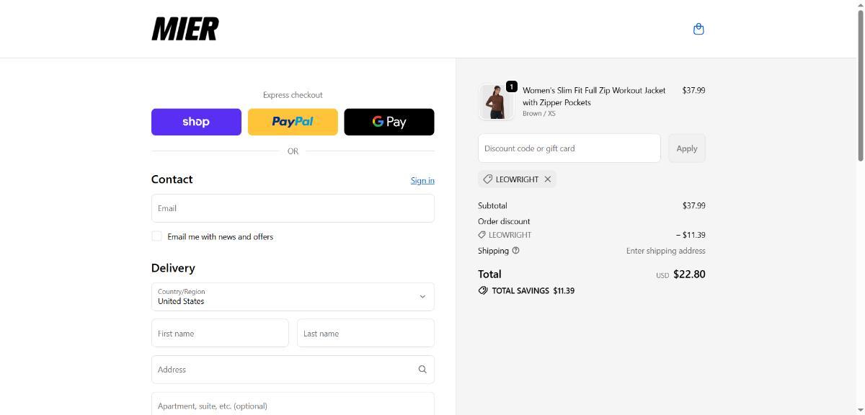This screenshot has height=415, width=865.
Task: Pay with Shop Pay express button
Action: point(196,122)
